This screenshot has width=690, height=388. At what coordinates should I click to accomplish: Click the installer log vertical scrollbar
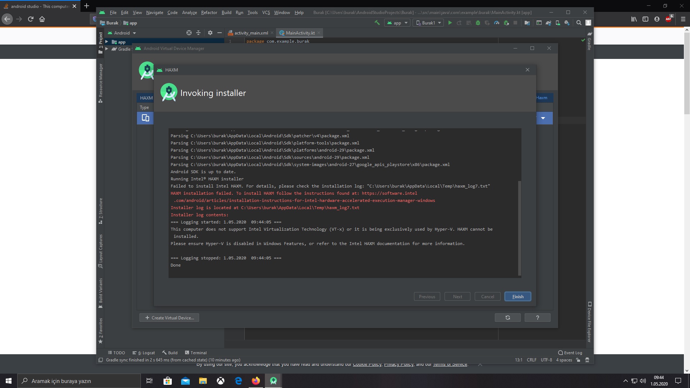click(520, 228)
